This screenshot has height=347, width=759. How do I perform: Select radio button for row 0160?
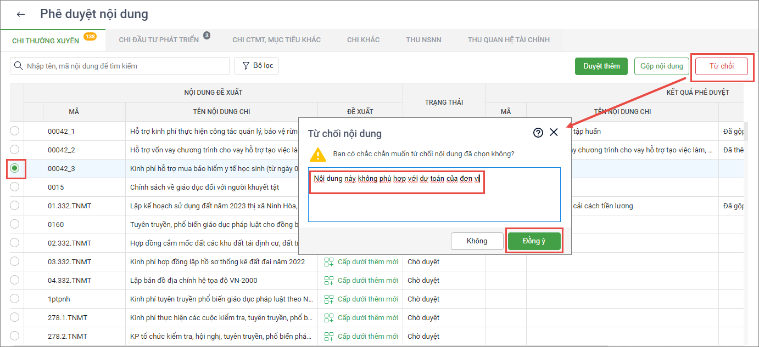[x=15, y=224]
